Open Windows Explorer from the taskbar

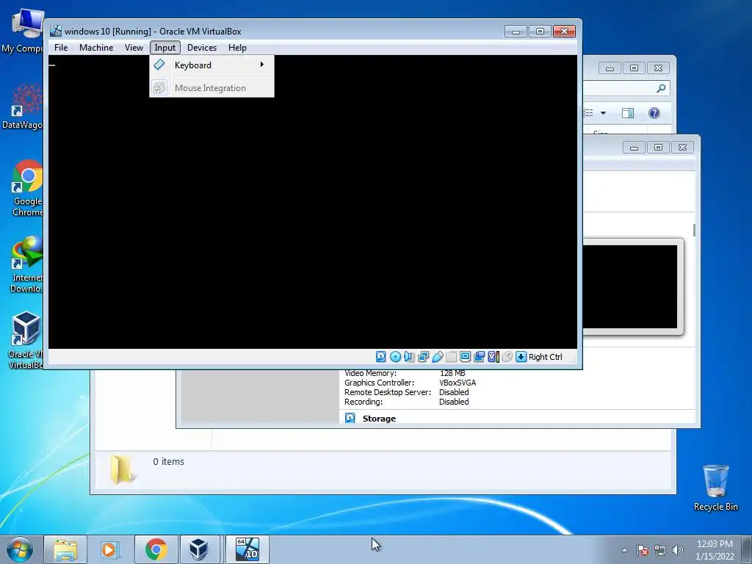coord(65,549)
